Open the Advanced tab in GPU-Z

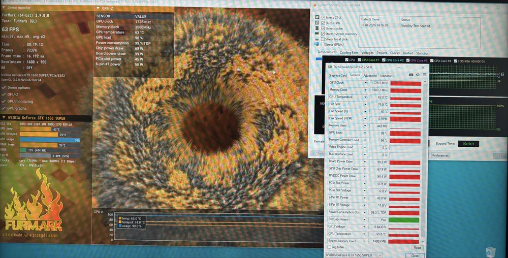(370, 76)
